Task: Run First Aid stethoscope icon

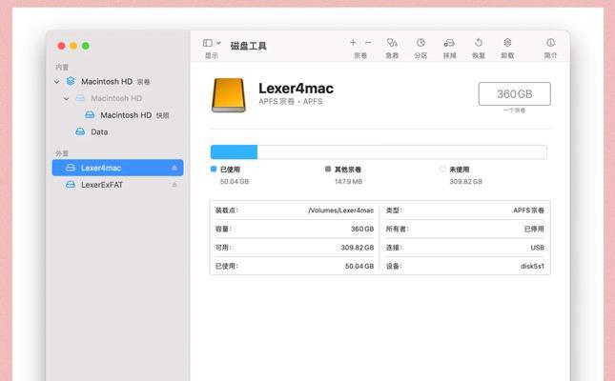Action: [x=392, y=42]
